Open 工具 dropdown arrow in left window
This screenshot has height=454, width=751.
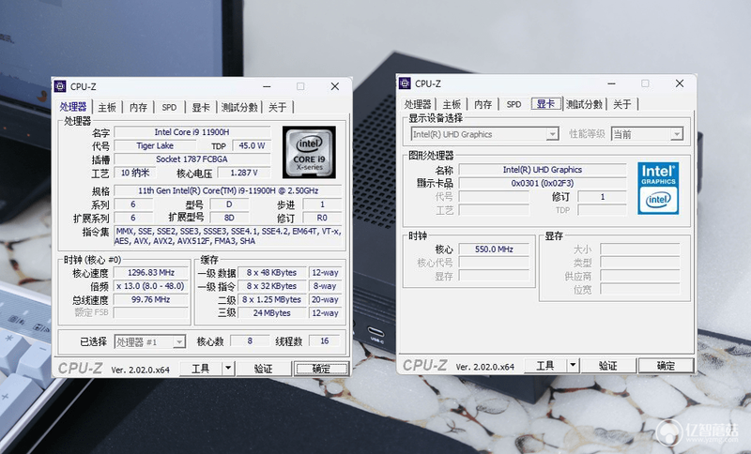pos(228,369)
